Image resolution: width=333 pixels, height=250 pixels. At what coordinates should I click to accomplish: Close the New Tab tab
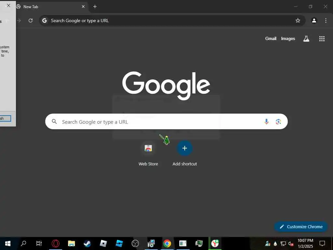click(x=83, y=7)
